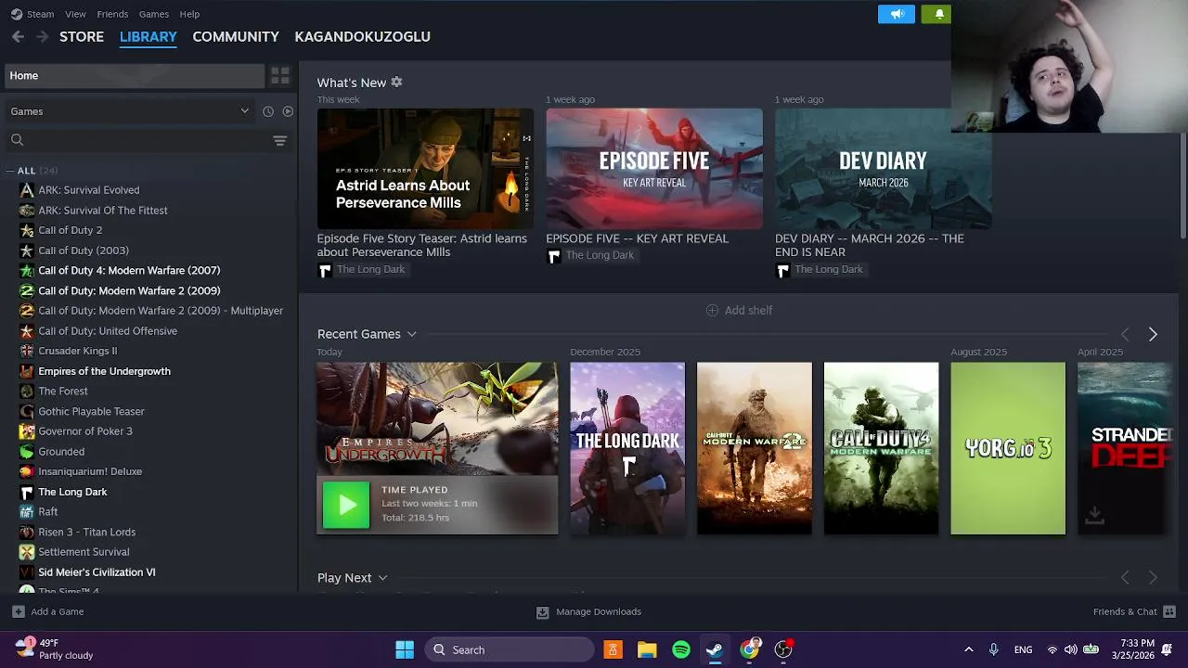Open the Episode Five key art thumbnail
The image size is (1188, 668).
[654, 169]
